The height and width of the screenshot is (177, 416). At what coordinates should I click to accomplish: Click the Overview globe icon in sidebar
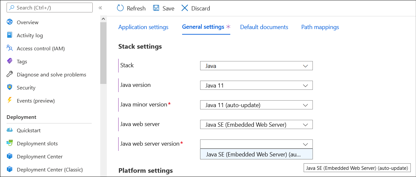pyautogui.click(x=9, y=22)
